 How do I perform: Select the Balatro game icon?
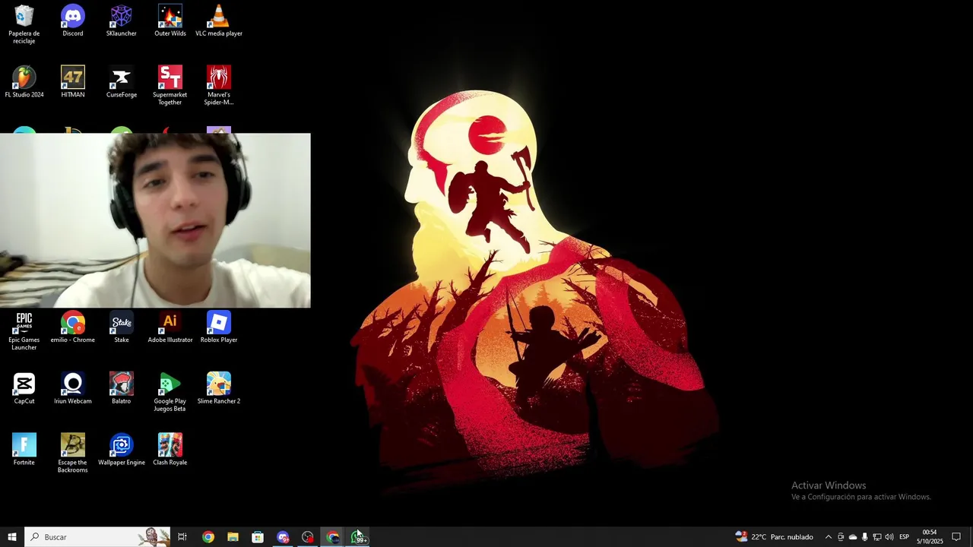coord(122,388)
